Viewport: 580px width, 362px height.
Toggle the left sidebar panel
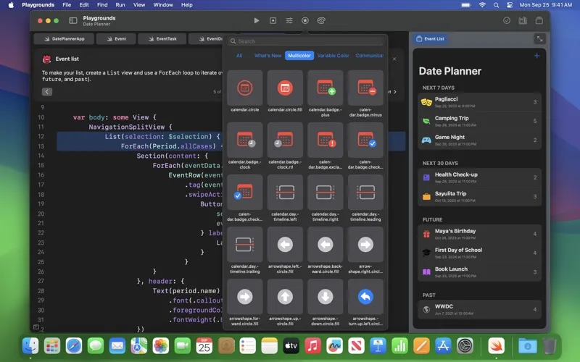click(73, 21)
